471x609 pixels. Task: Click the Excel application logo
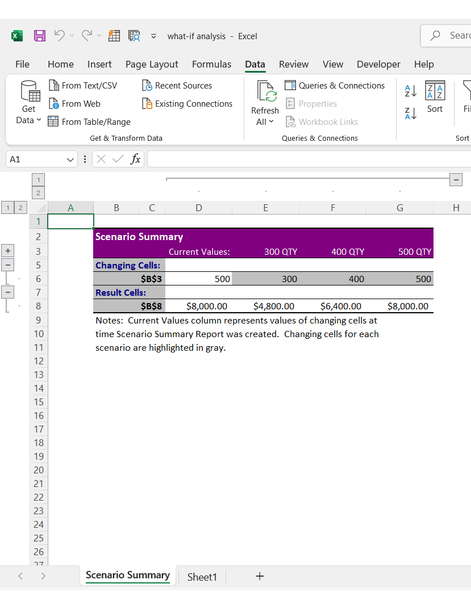click(16, 36)
